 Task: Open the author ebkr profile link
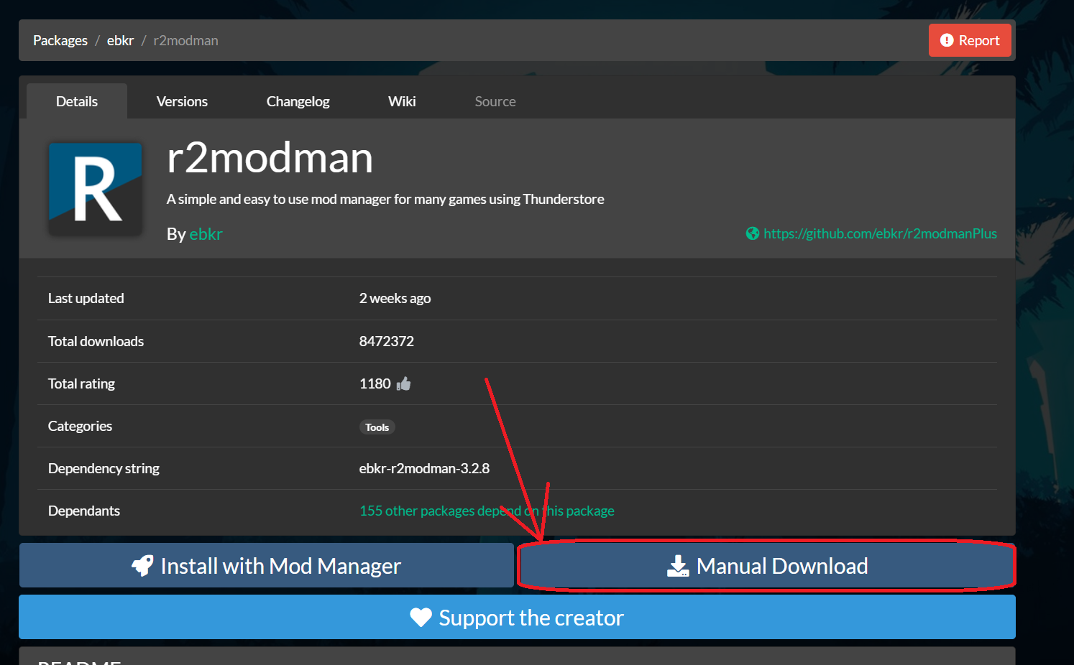click(206, 234)
